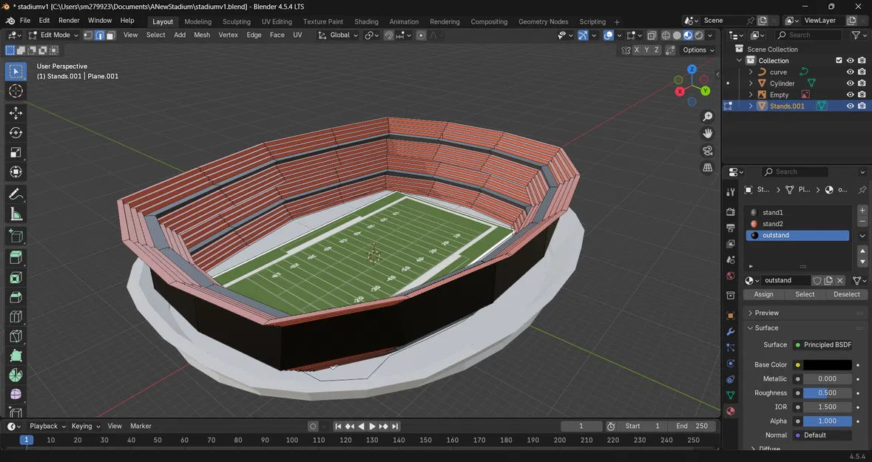Select the Measure tool
Image resolution: width=872 pixels, height=462 pixels.
point(16,212)
